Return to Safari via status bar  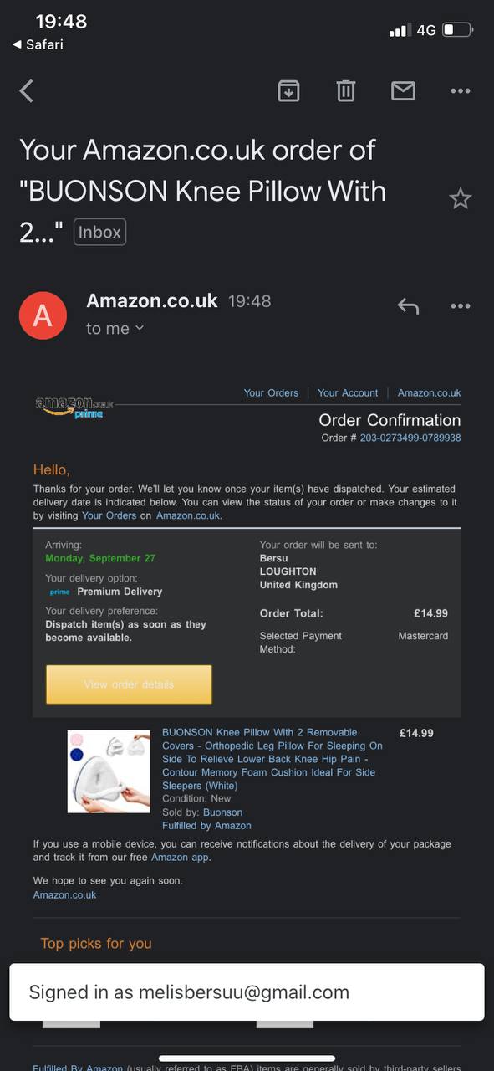tap(38, 44)
